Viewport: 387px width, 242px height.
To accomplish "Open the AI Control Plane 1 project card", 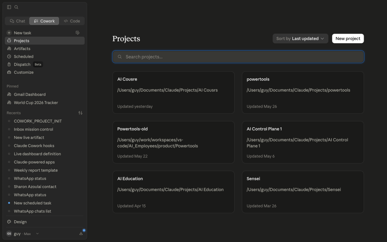I will coord(303,142).
